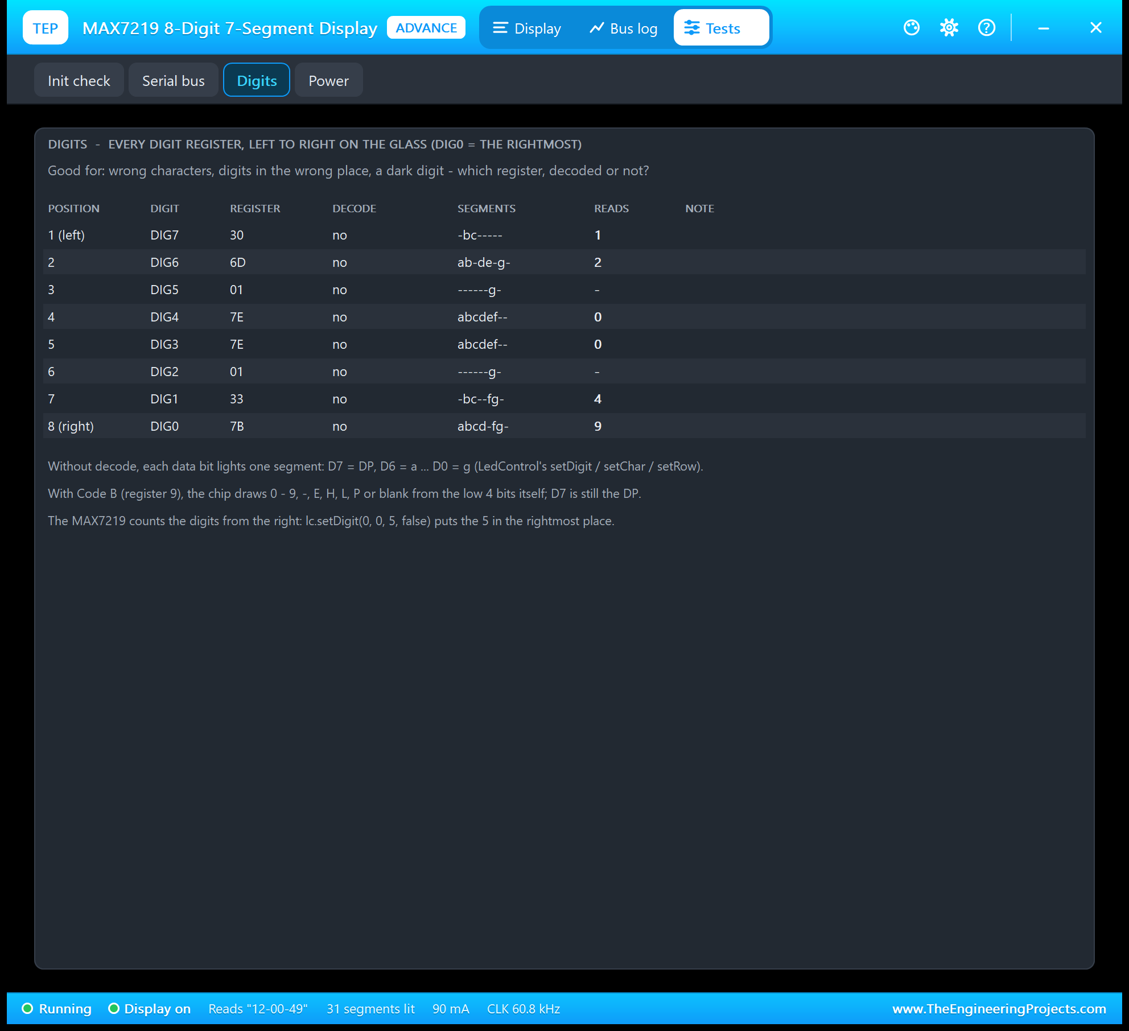Click the MAX7219 8-Digit 7-Segment Display title

click(230, 28)
